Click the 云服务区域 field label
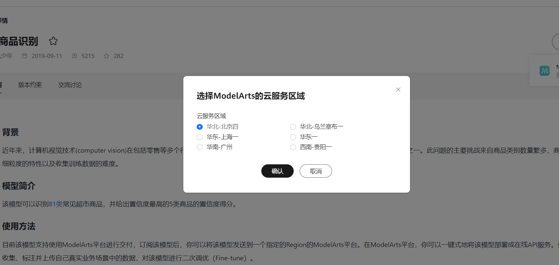 211,116
